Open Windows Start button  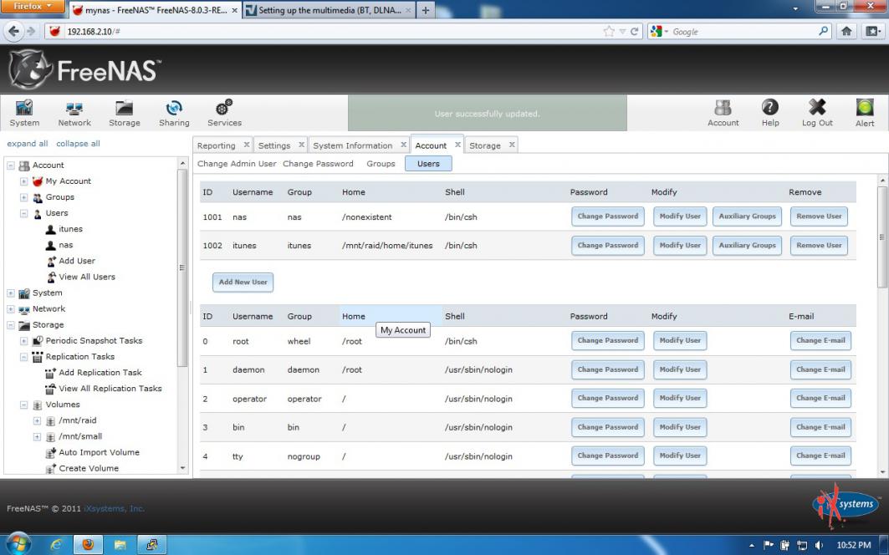[18, 544]
